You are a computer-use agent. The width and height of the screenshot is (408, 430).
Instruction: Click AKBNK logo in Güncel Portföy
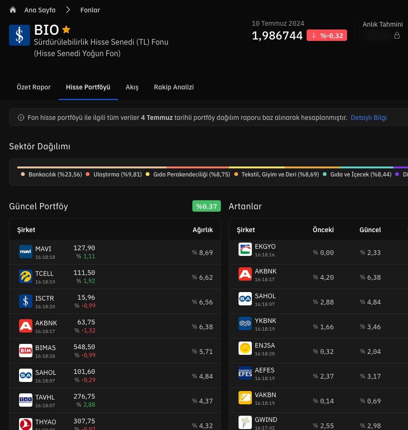(x=26, y=326)
